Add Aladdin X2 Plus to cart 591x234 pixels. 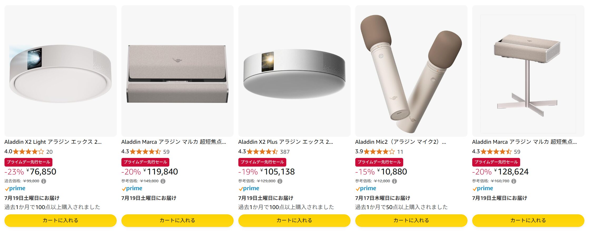pyautogui.click(x=294, y=220)
